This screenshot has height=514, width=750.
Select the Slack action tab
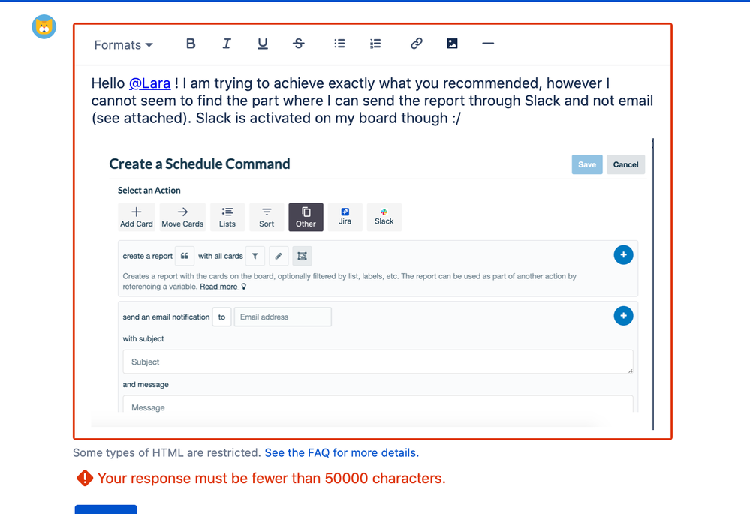pyautogui.click(x=384, y=217)
